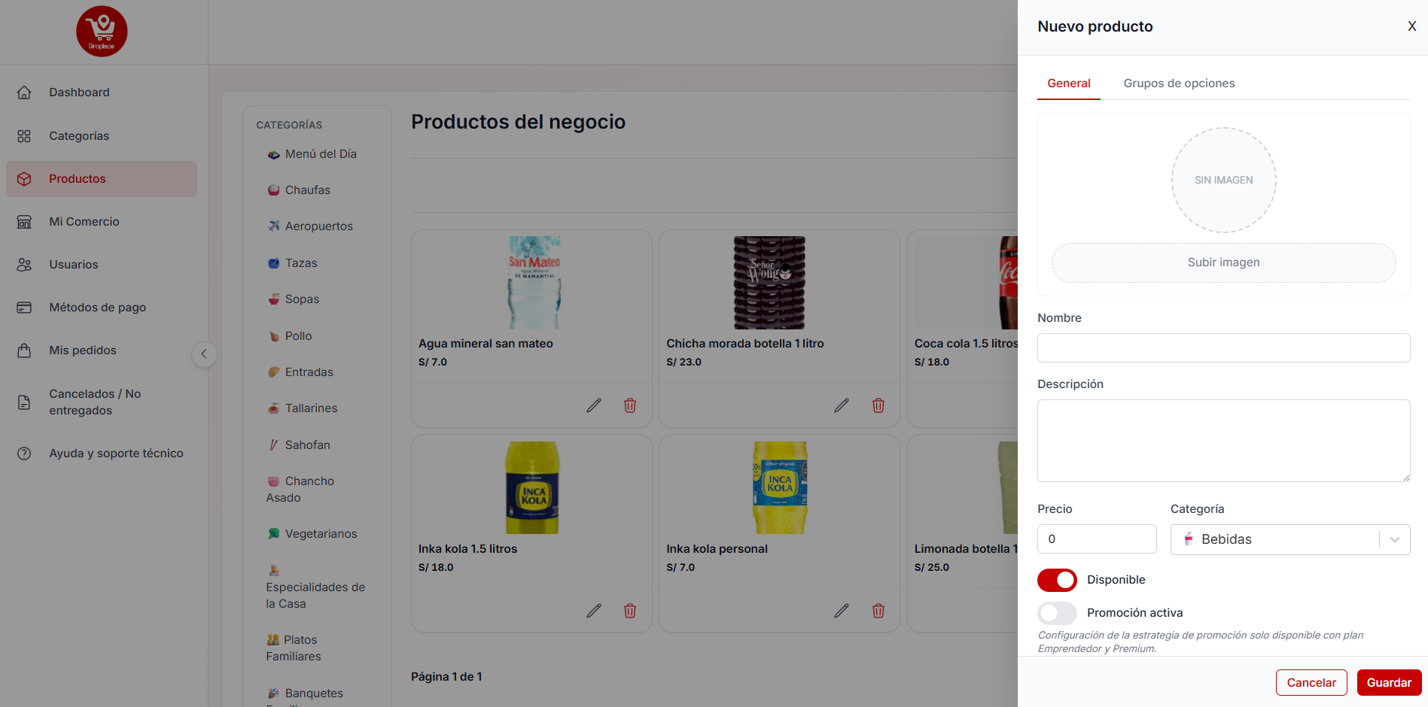Image resolution: width=1428 pixels, height=707 pixels.
Task: Edit Agua mineral san mateo with pencil icon
Action: tap(594, 405)
